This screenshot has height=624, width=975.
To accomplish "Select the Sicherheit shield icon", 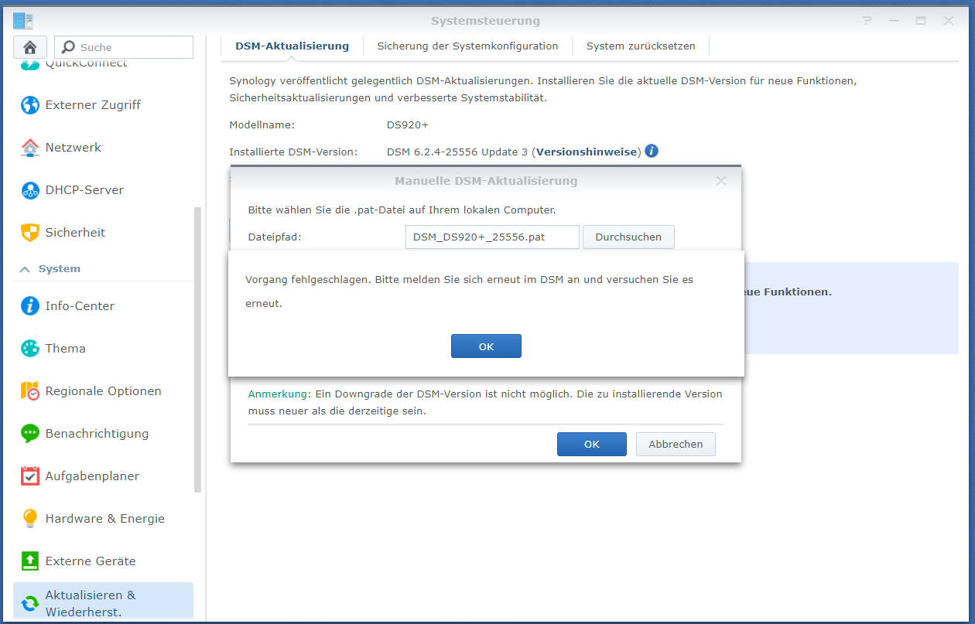I will coord(30,233).
